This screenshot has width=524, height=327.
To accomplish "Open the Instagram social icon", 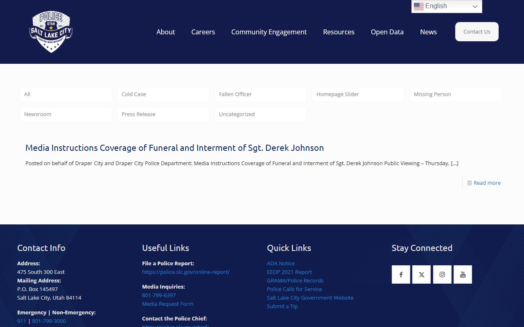I will (442, 274).
